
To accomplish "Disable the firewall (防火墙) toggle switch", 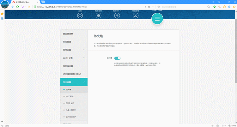I will click(117, 58).
